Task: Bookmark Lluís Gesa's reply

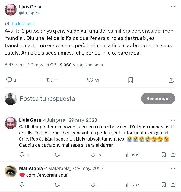Action: [x=164, y=155]
